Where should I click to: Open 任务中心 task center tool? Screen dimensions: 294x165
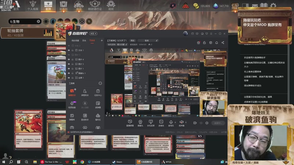click(x=98, y=93)
